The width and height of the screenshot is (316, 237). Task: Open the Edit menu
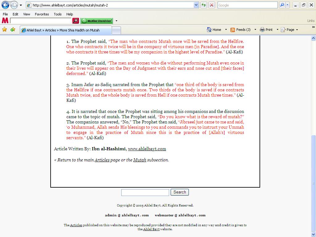tap(15, 14)
